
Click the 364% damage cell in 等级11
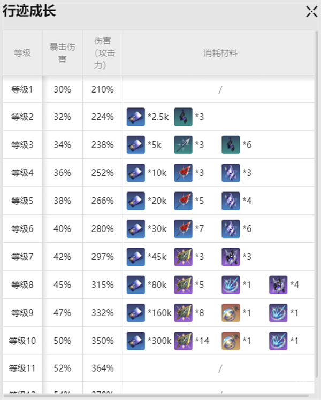103,368
